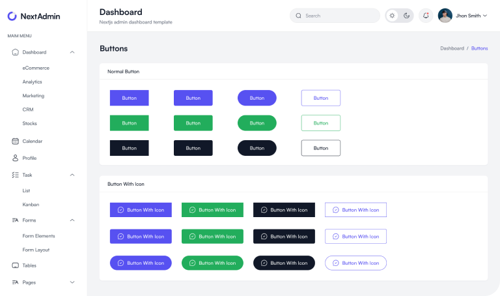Click the user avatar photo
This screenshot has width=500, height=296.
(445, 16)
